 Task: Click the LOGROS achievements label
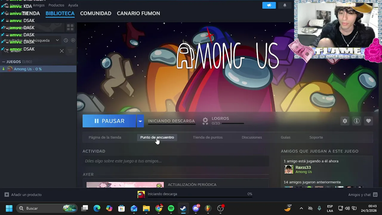pos(220,119)
